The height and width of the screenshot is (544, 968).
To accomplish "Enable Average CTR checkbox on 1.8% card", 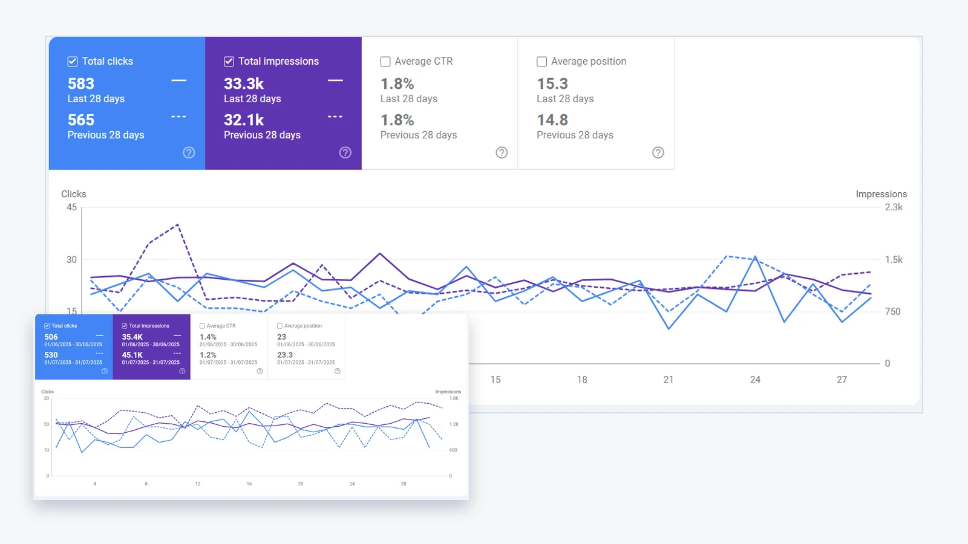I will coord(385,61).
